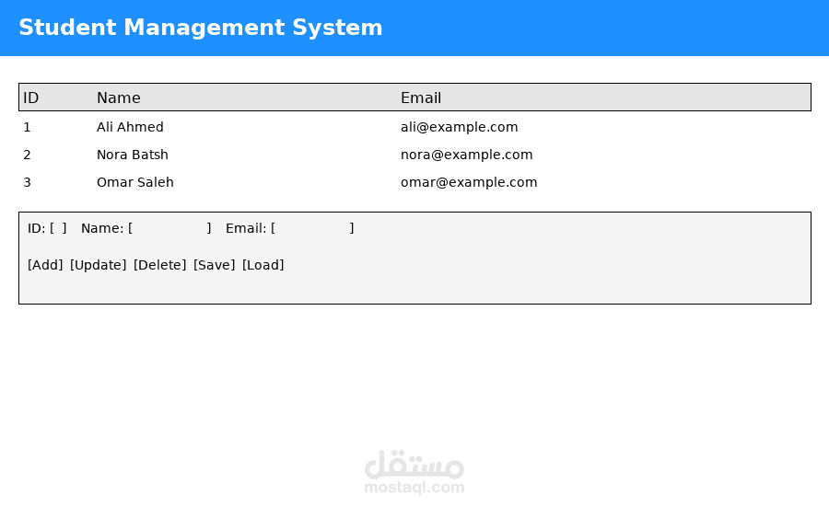Click the Student Management System title

[x=201, y=28]
